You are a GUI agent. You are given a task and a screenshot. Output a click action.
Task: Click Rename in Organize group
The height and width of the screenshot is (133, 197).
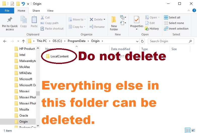(97, 27)
